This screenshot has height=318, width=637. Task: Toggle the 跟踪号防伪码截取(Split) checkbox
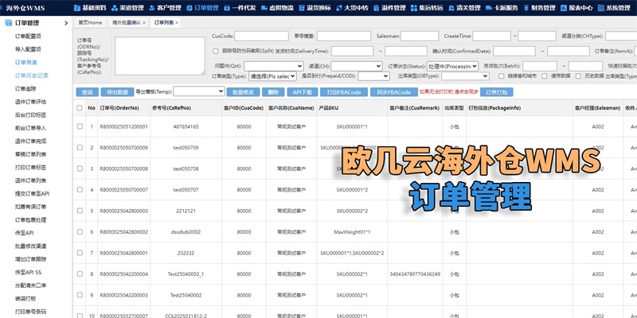click(x=216, y=52)
